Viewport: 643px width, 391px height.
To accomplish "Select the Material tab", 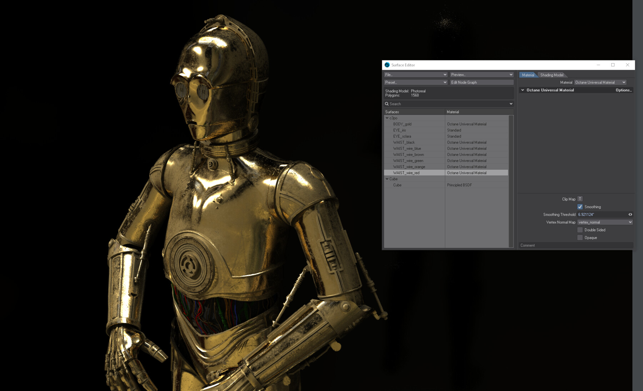I will [x=528, y=75].
